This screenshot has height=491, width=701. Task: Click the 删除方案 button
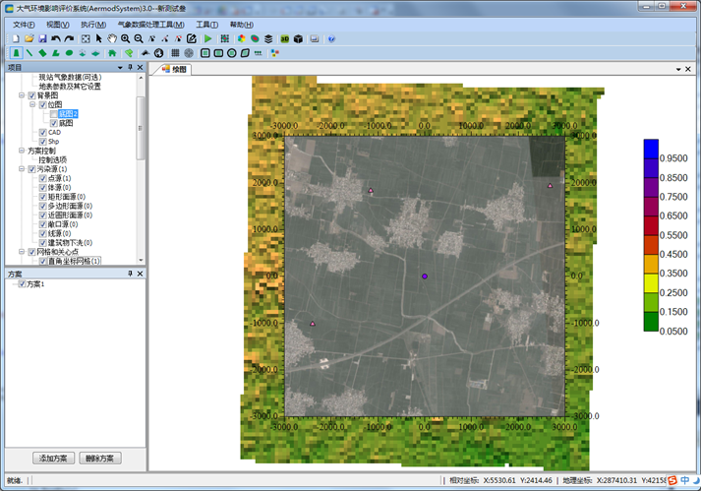pos(99,459)
